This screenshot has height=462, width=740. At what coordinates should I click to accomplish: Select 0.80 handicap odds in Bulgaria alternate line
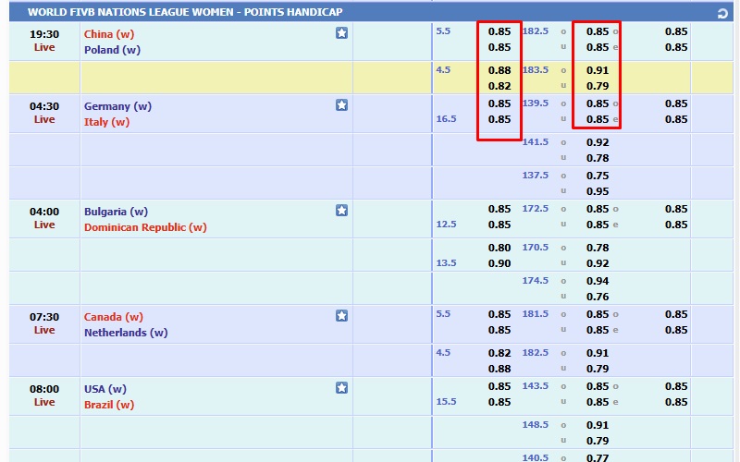click(499, 248)
